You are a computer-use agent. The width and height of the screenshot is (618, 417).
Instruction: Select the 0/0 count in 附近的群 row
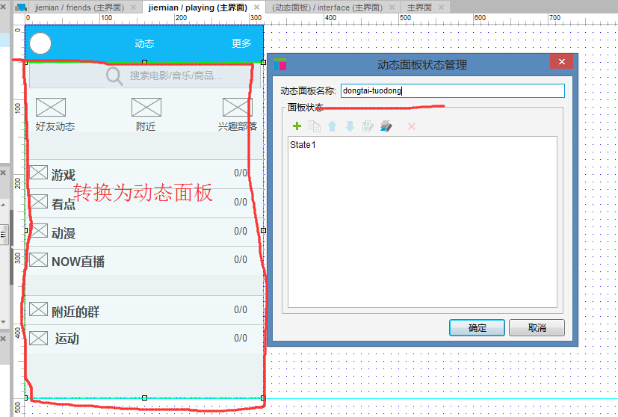pyautogui.click(x=241, y=309)
